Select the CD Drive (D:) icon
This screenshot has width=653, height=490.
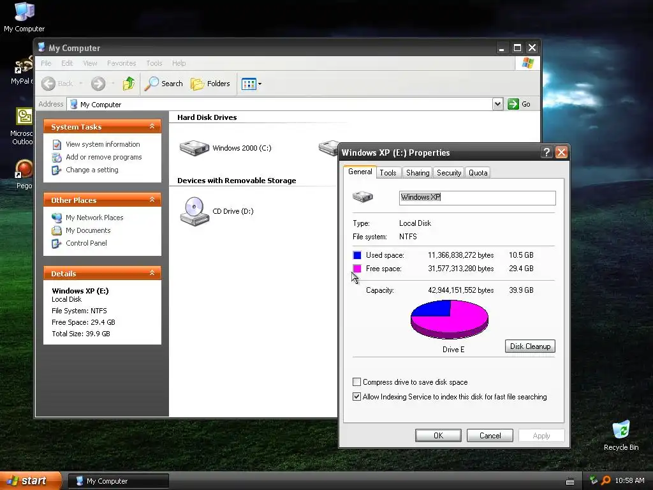coord(194,211)
